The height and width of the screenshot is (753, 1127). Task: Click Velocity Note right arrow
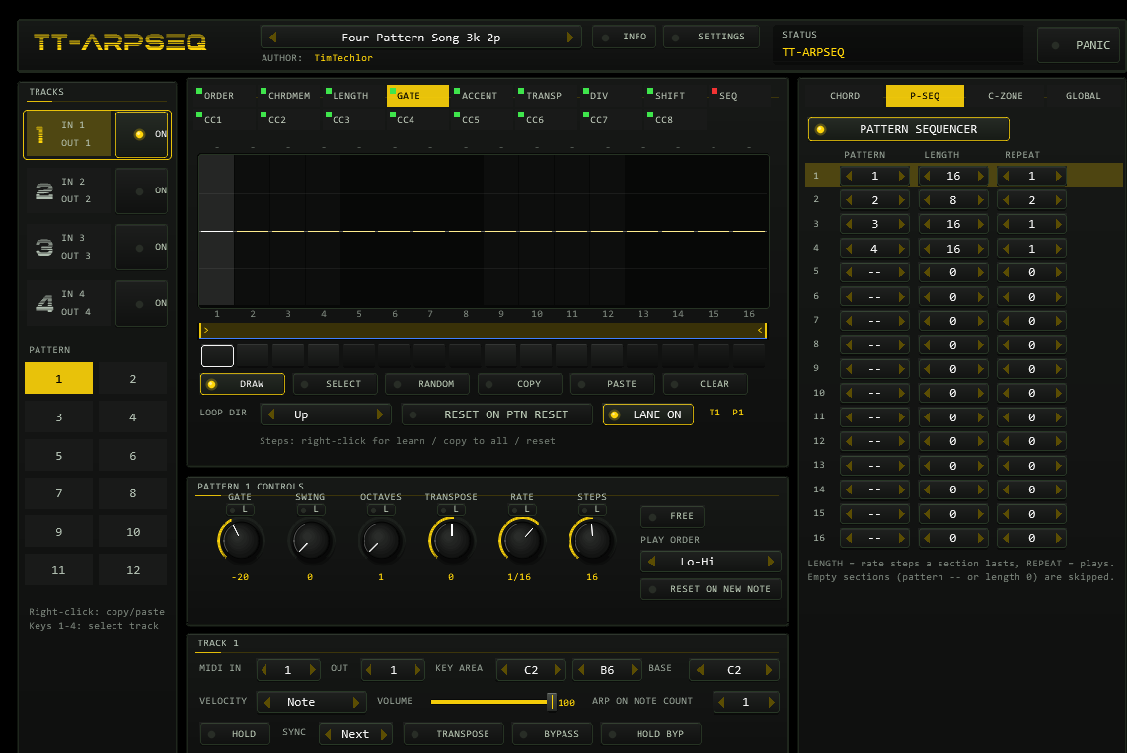tap(356, 702)
